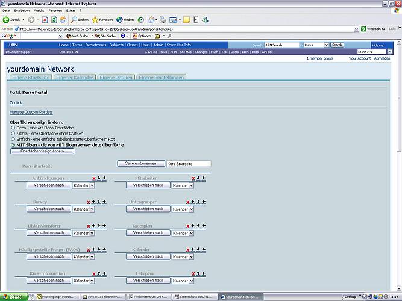Screen dimensions: 402x301
Task: Move Kurs-Information portlet up with arrow
Action: coord(99,273)
